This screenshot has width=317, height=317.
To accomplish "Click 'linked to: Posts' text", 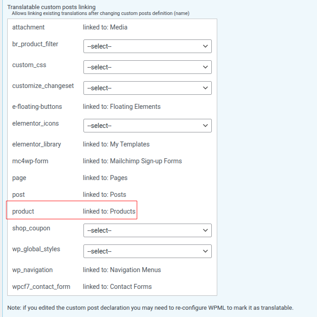I will point(104,195).
